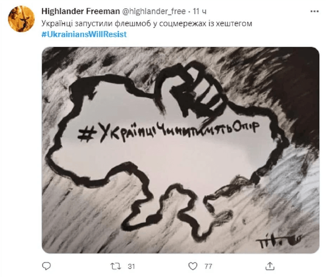
Task: Click the handwritten #УкраїнціЧинитимутьОпір text in image
Action: click(x=168, y=131)
